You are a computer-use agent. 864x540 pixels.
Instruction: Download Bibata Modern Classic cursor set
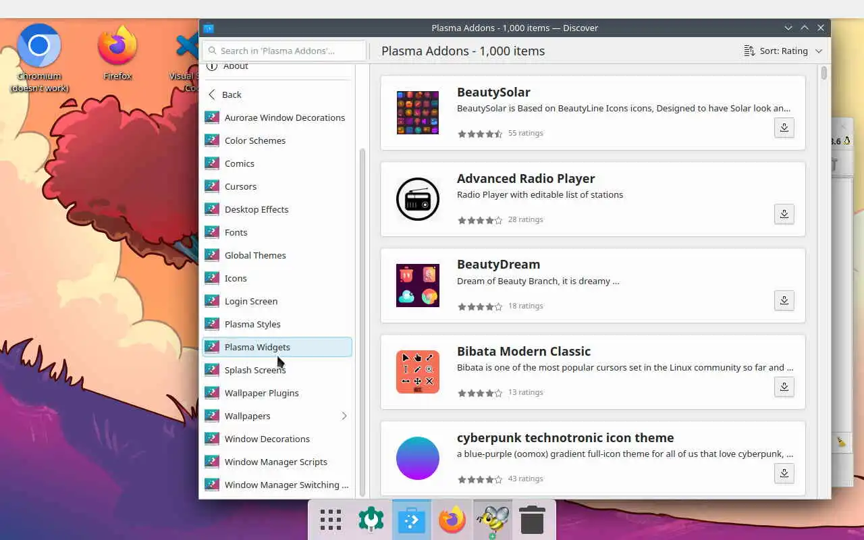coord(784,387)
